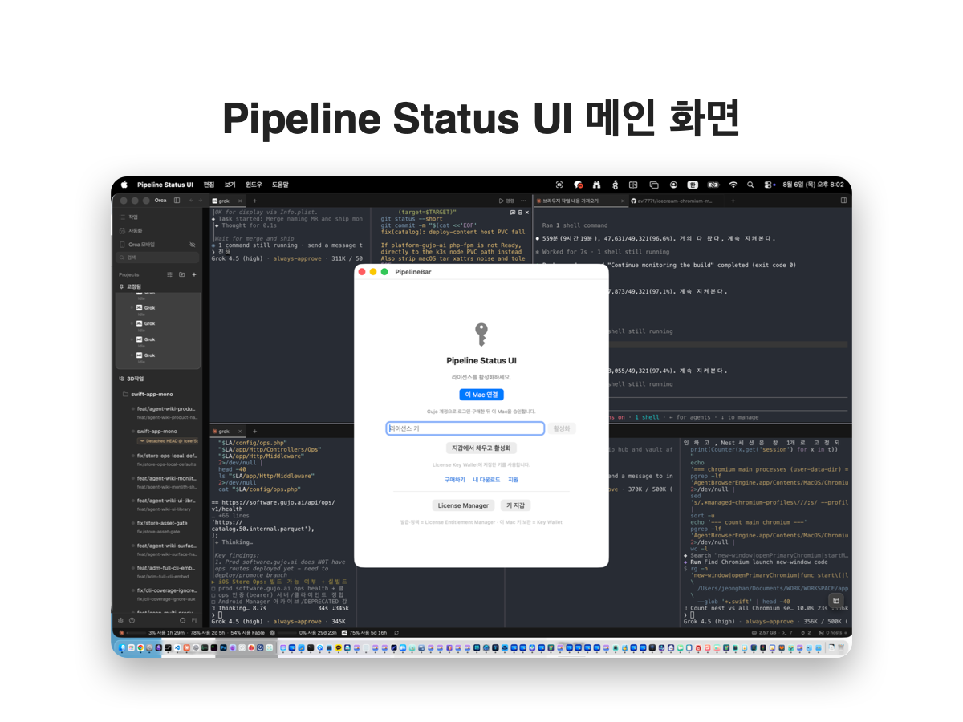The image size is (963, 722).
Task: Open the 지원 link in PipelineBar
Action: pyautogui.click(x=513, y=480)
